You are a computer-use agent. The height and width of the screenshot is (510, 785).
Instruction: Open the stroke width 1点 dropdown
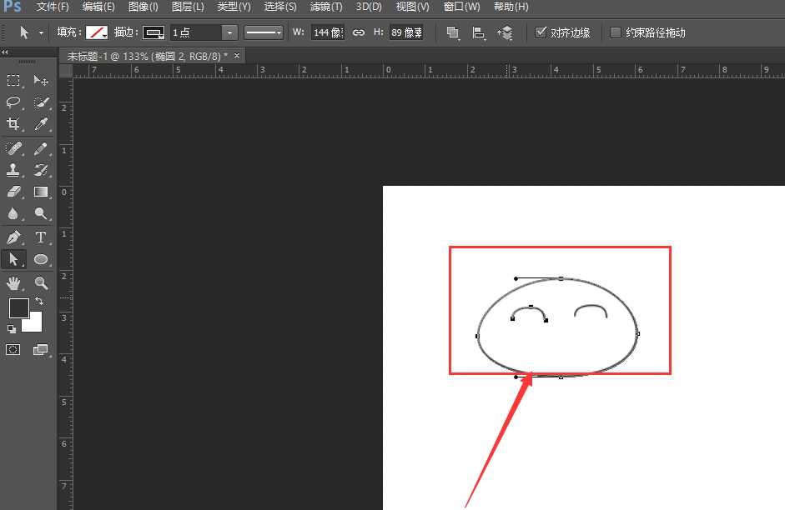tap(229, 32)
